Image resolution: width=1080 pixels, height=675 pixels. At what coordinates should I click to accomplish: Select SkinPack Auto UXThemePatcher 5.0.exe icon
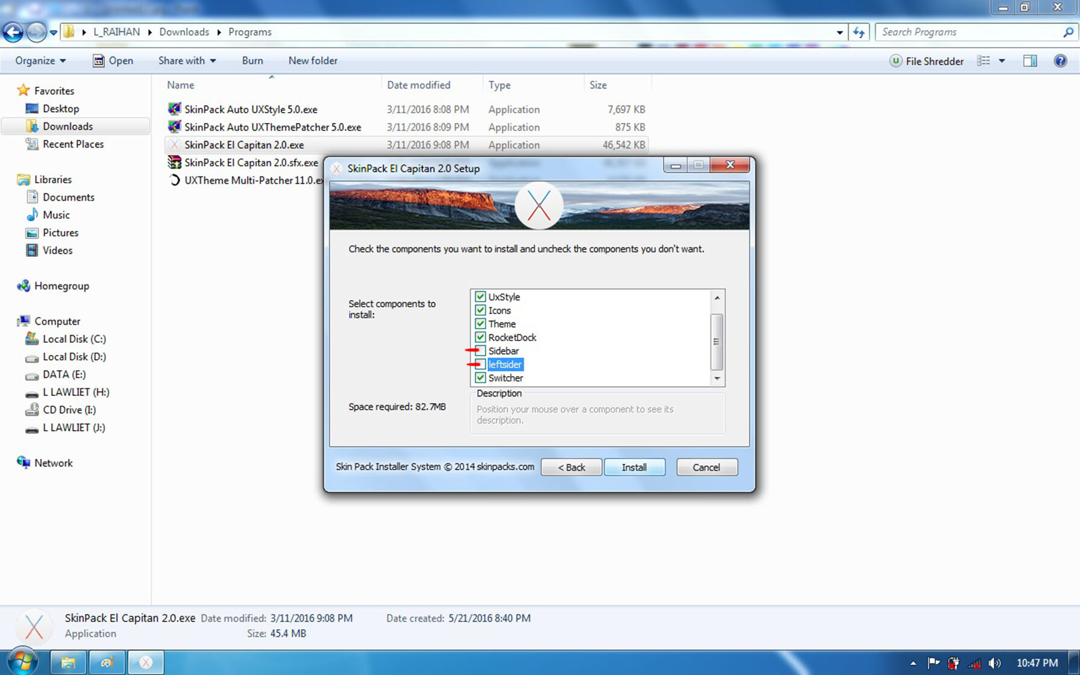(174, 127)
